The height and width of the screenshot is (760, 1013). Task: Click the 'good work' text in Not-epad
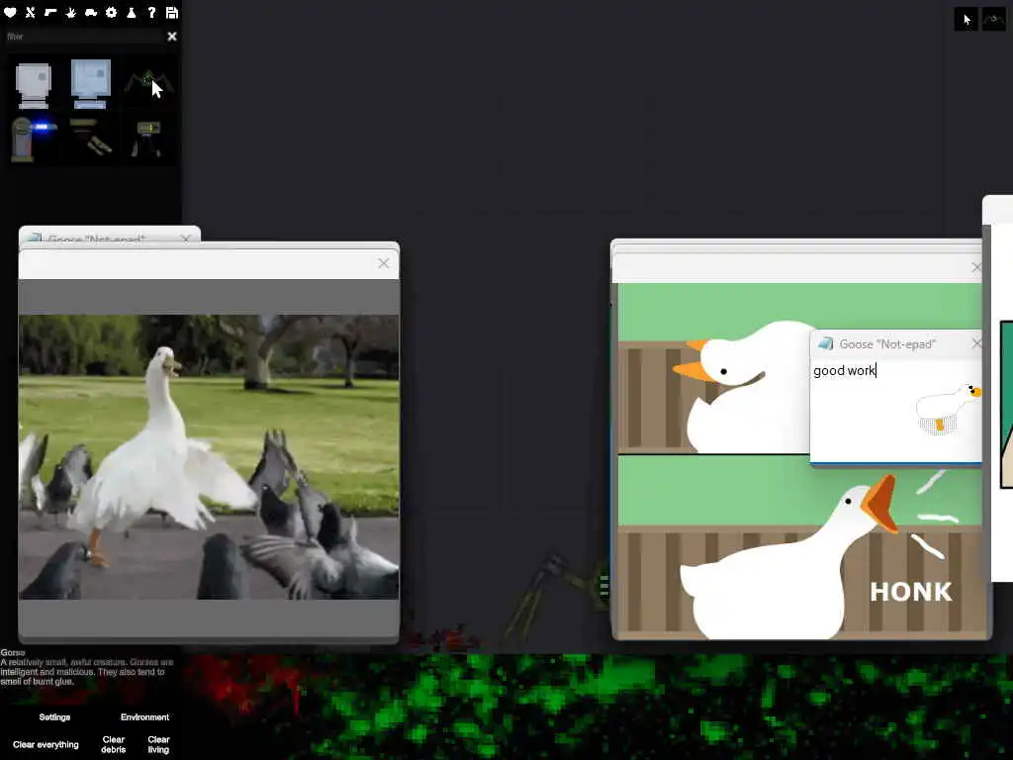[x=844, y=370]
